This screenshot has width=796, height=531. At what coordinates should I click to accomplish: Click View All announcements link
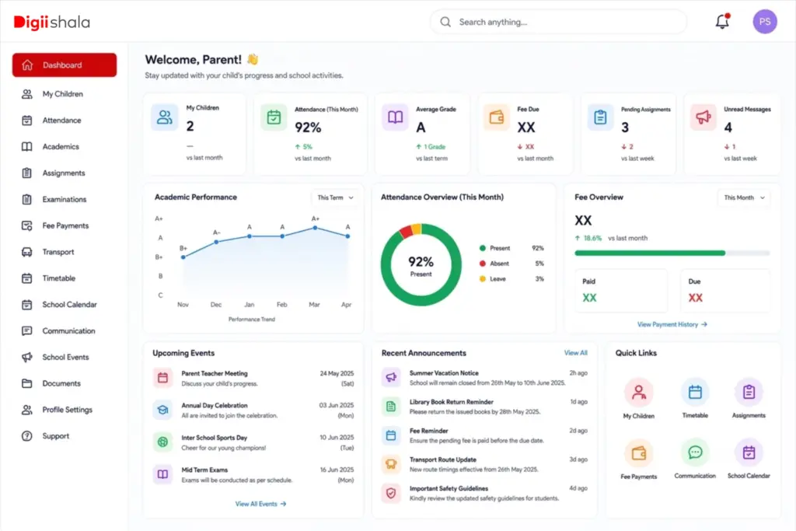(576, 353)
